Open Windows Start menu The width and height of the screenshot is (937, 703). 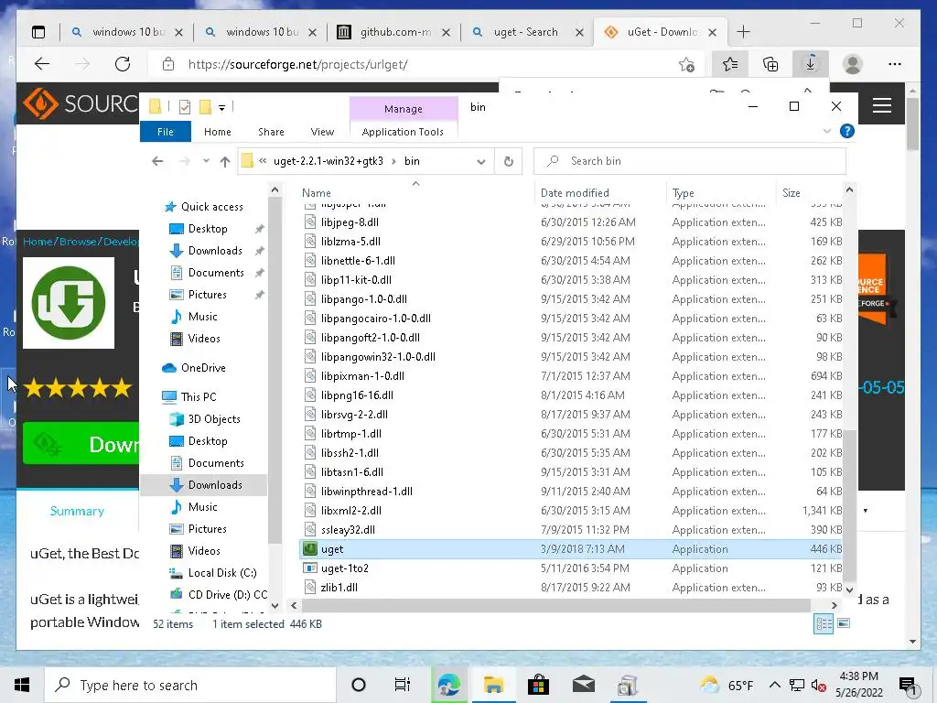(x=22, y=685)
